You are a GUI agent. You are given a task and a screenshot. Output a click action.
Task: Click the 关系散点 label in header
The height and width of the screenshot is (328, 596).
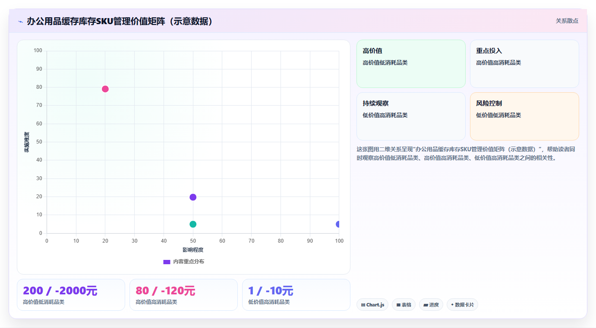tap(567, 21)
